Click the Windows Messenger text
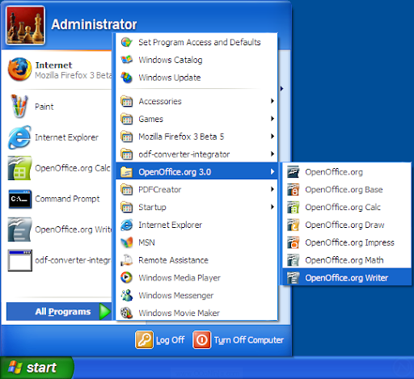Image resolution: width=414 pixels, height=379 pixels. coord(176,296)
